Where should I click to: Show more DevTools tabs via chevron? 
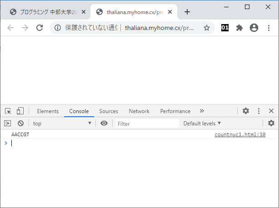202,111
